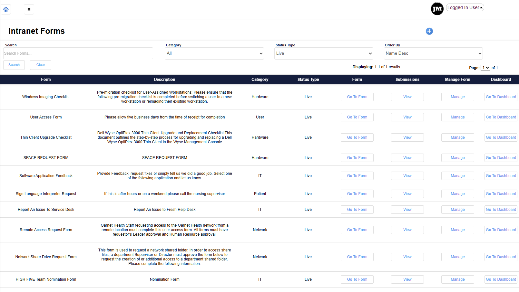
Task: Go to the Software Application Feedback form
Action: tap(357, 176)
